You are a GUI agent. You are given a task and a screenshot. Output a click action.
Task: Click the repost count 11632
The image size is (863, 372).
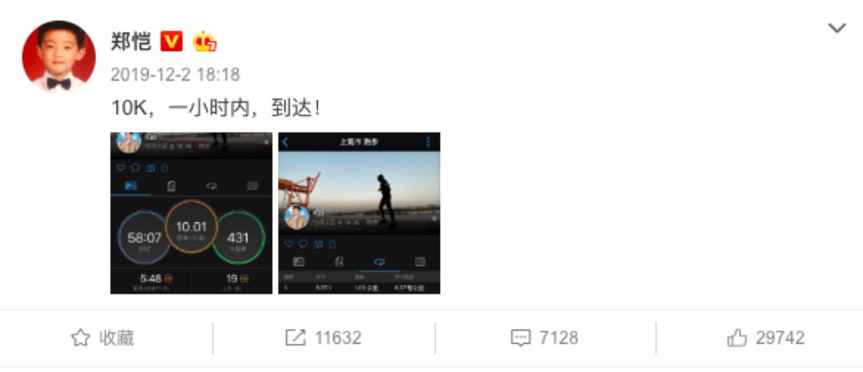coord(338,338)
